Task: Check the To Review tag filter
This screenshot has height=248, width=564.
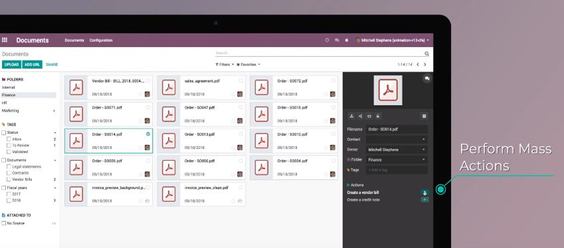Action: click(x=9, y=145)
